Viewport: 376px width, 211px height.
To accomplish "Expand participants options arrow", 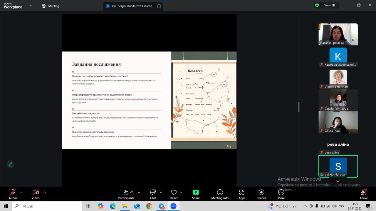I will (139, 192).
